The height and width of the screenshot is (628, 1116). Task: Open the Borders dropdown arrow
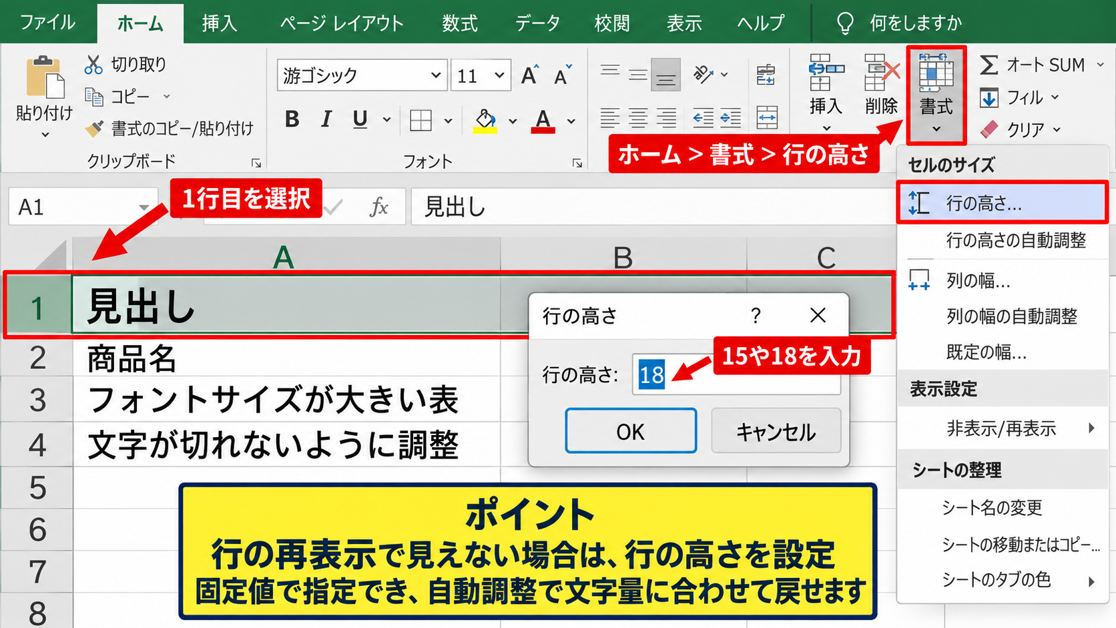[x=449, y=121]
